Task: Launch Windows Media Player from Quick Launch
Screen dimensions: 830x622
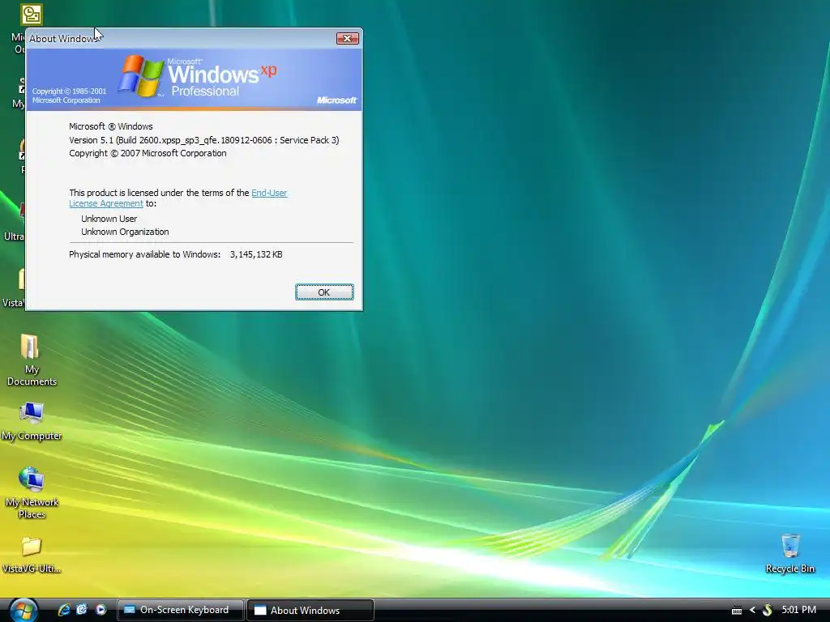Action: pos(101,610)
